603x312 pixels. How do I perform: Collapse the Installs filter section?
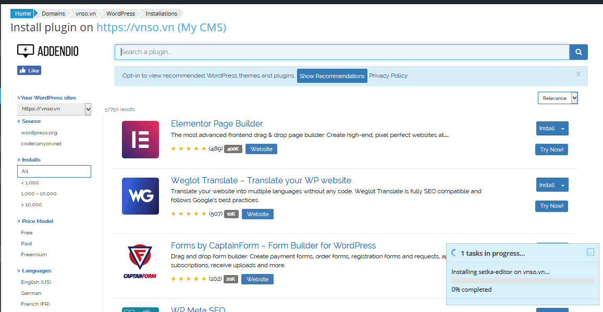tap(29, 159)
